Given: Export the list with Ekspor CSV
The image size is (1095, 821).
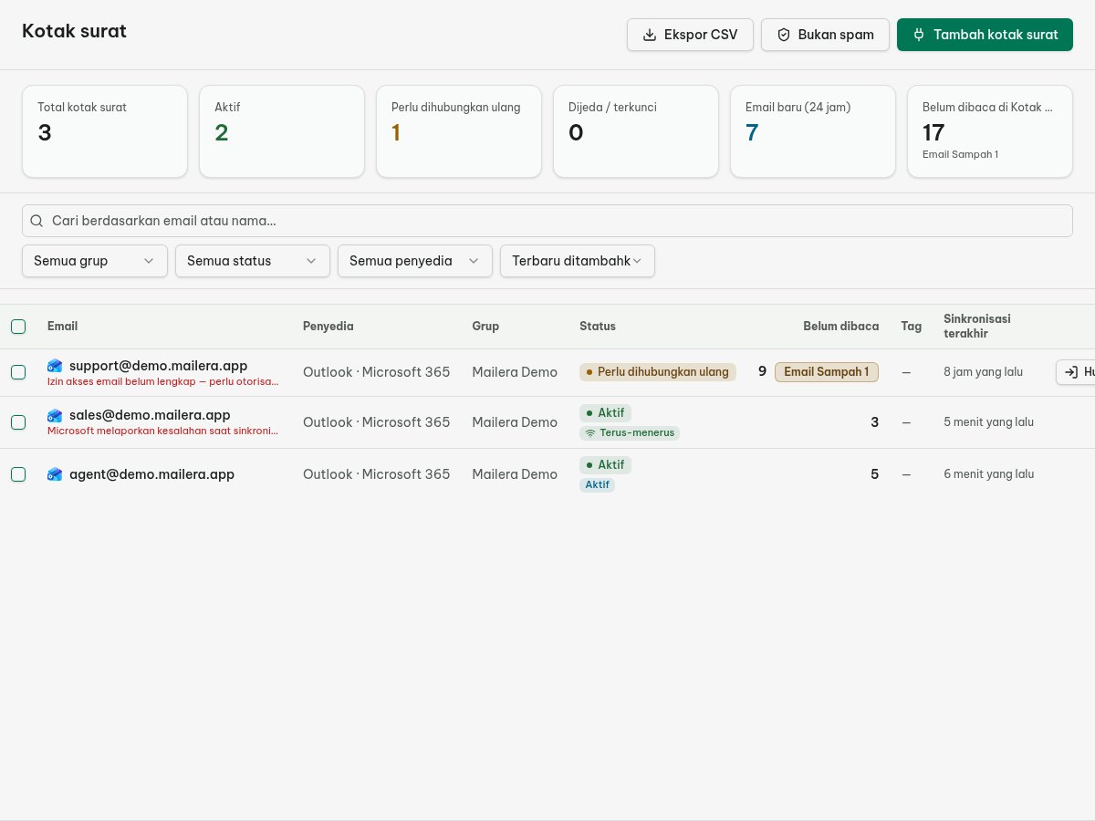Looking at the screenshot, I should tap(690, 35).
